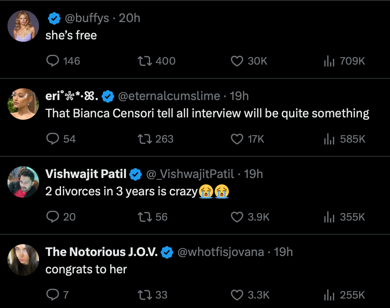Viewport: 390px width, 308px height.
Task: Visit Vishwajit Patil's profile name
Action: click(86, 174)
